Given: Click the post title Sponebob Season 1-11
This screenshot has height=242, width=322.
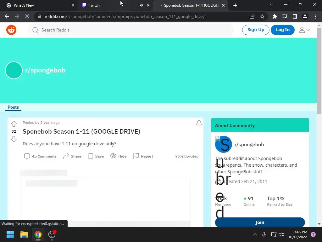Looking at the screenshot, I should click(81, 131).
